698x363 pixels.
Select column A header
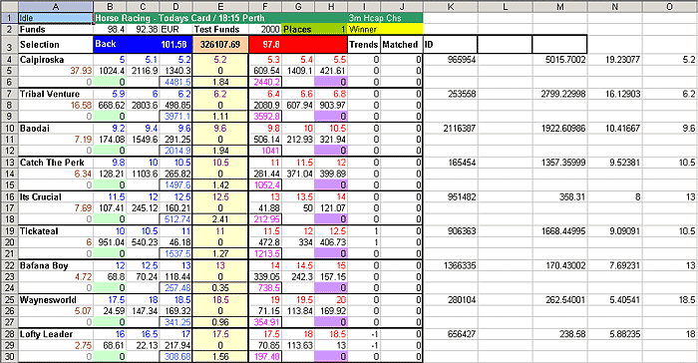click(x=56, y=7)
